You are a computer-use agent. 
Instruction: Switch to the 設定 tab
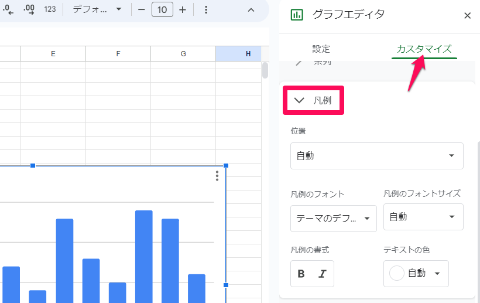coord(321,49)
